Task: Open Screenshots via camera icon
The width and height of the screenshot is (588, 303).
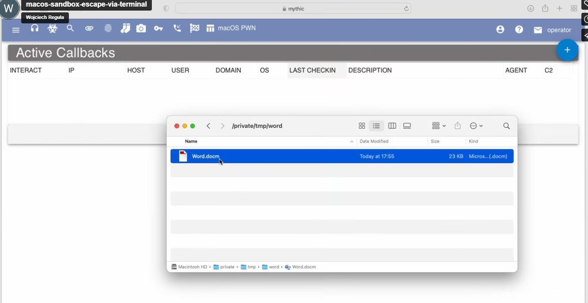Action: (x=141, y=28)
